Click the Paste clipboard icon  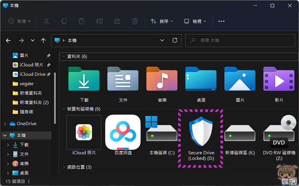(x=82, y=21)
